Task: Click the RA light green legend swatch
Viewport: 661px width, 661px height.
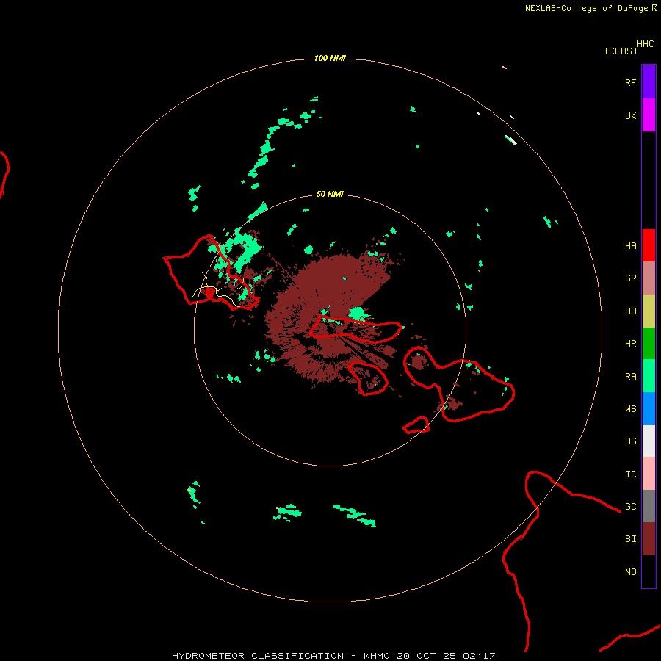Action: point(649,376)
